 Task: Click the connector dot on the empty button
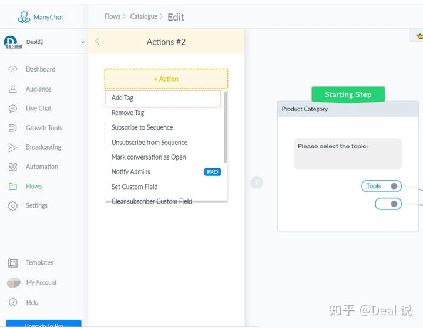394,204
